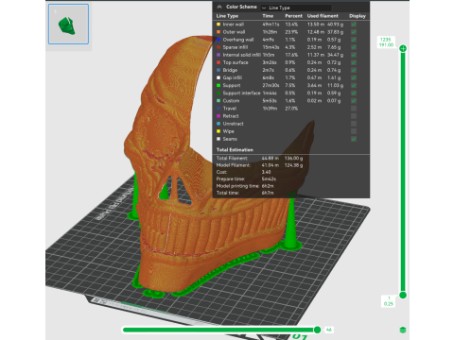Image resolution: width=454 pixels, height=340 pixels.
Task: Click the Time column header
Action: [268, 16]
